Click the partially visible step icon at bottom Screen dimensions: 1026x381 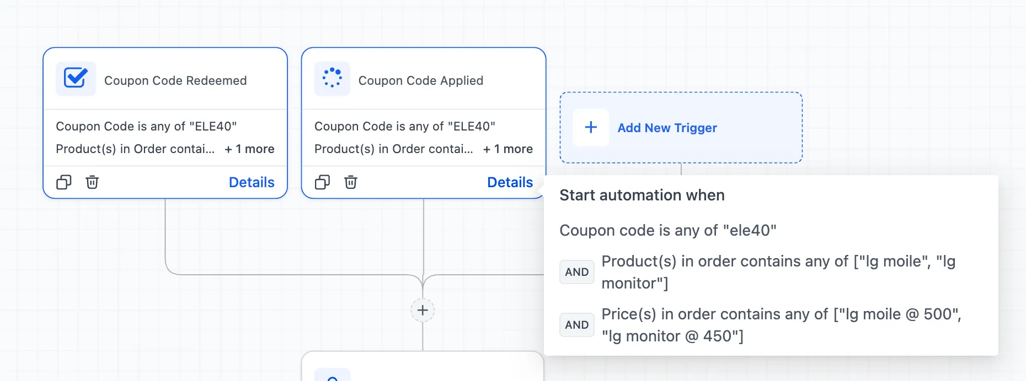click(x=332, y=377)
